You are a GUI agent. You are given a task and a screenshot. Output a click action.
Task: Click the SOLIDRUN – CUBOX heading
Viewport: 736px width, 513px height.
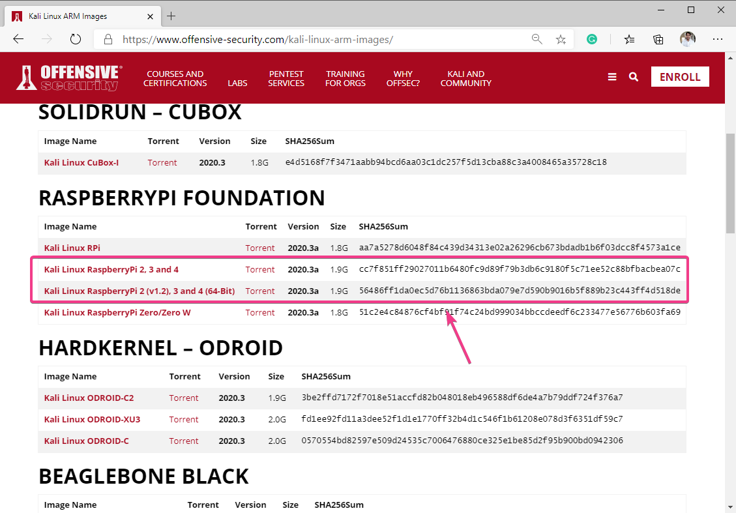[x=140, y=113]
